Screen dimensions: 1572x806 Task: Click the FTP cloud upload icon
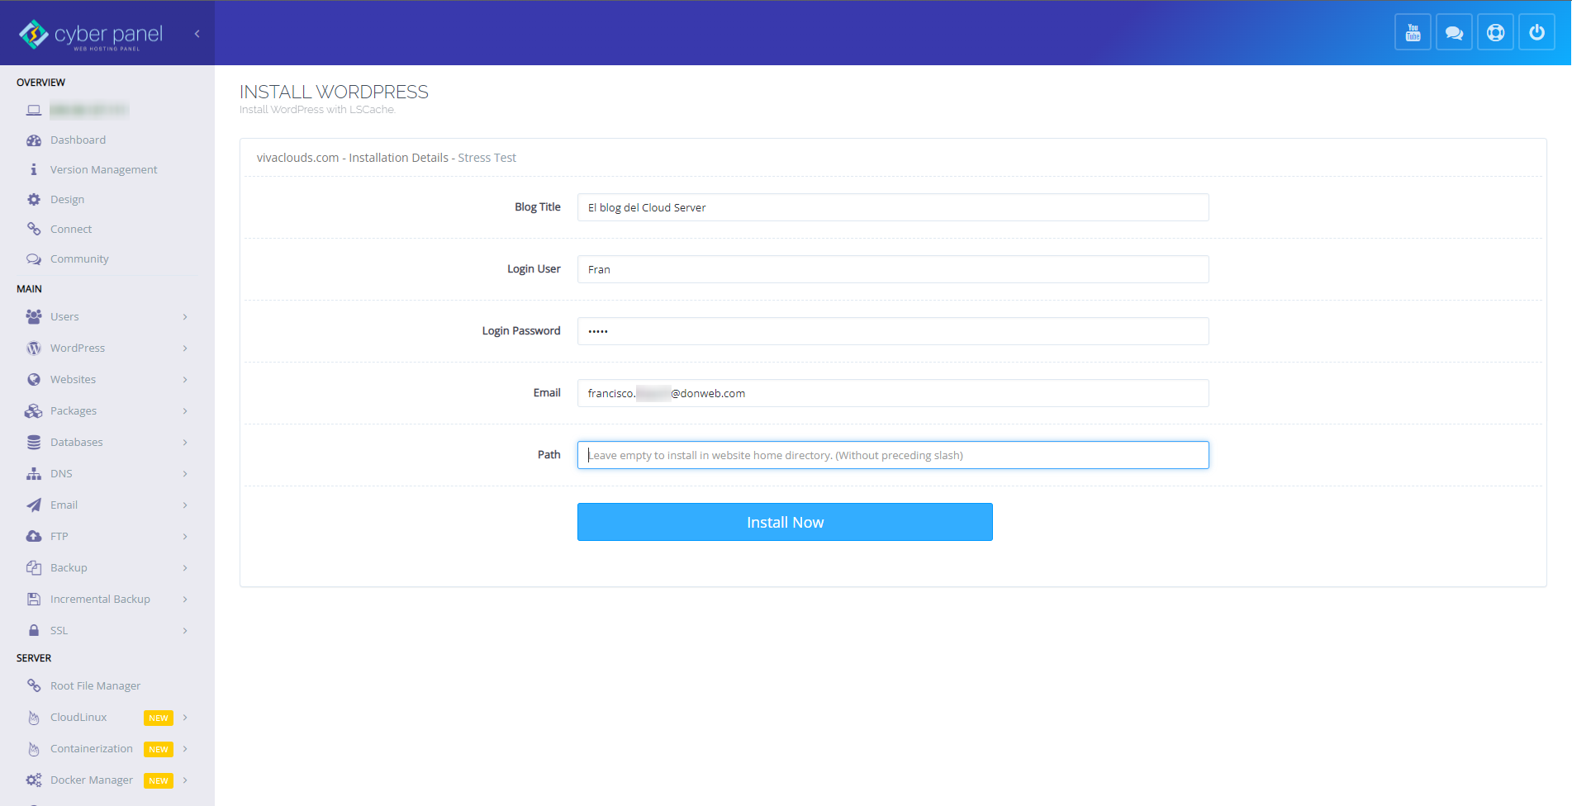(34, 536)
